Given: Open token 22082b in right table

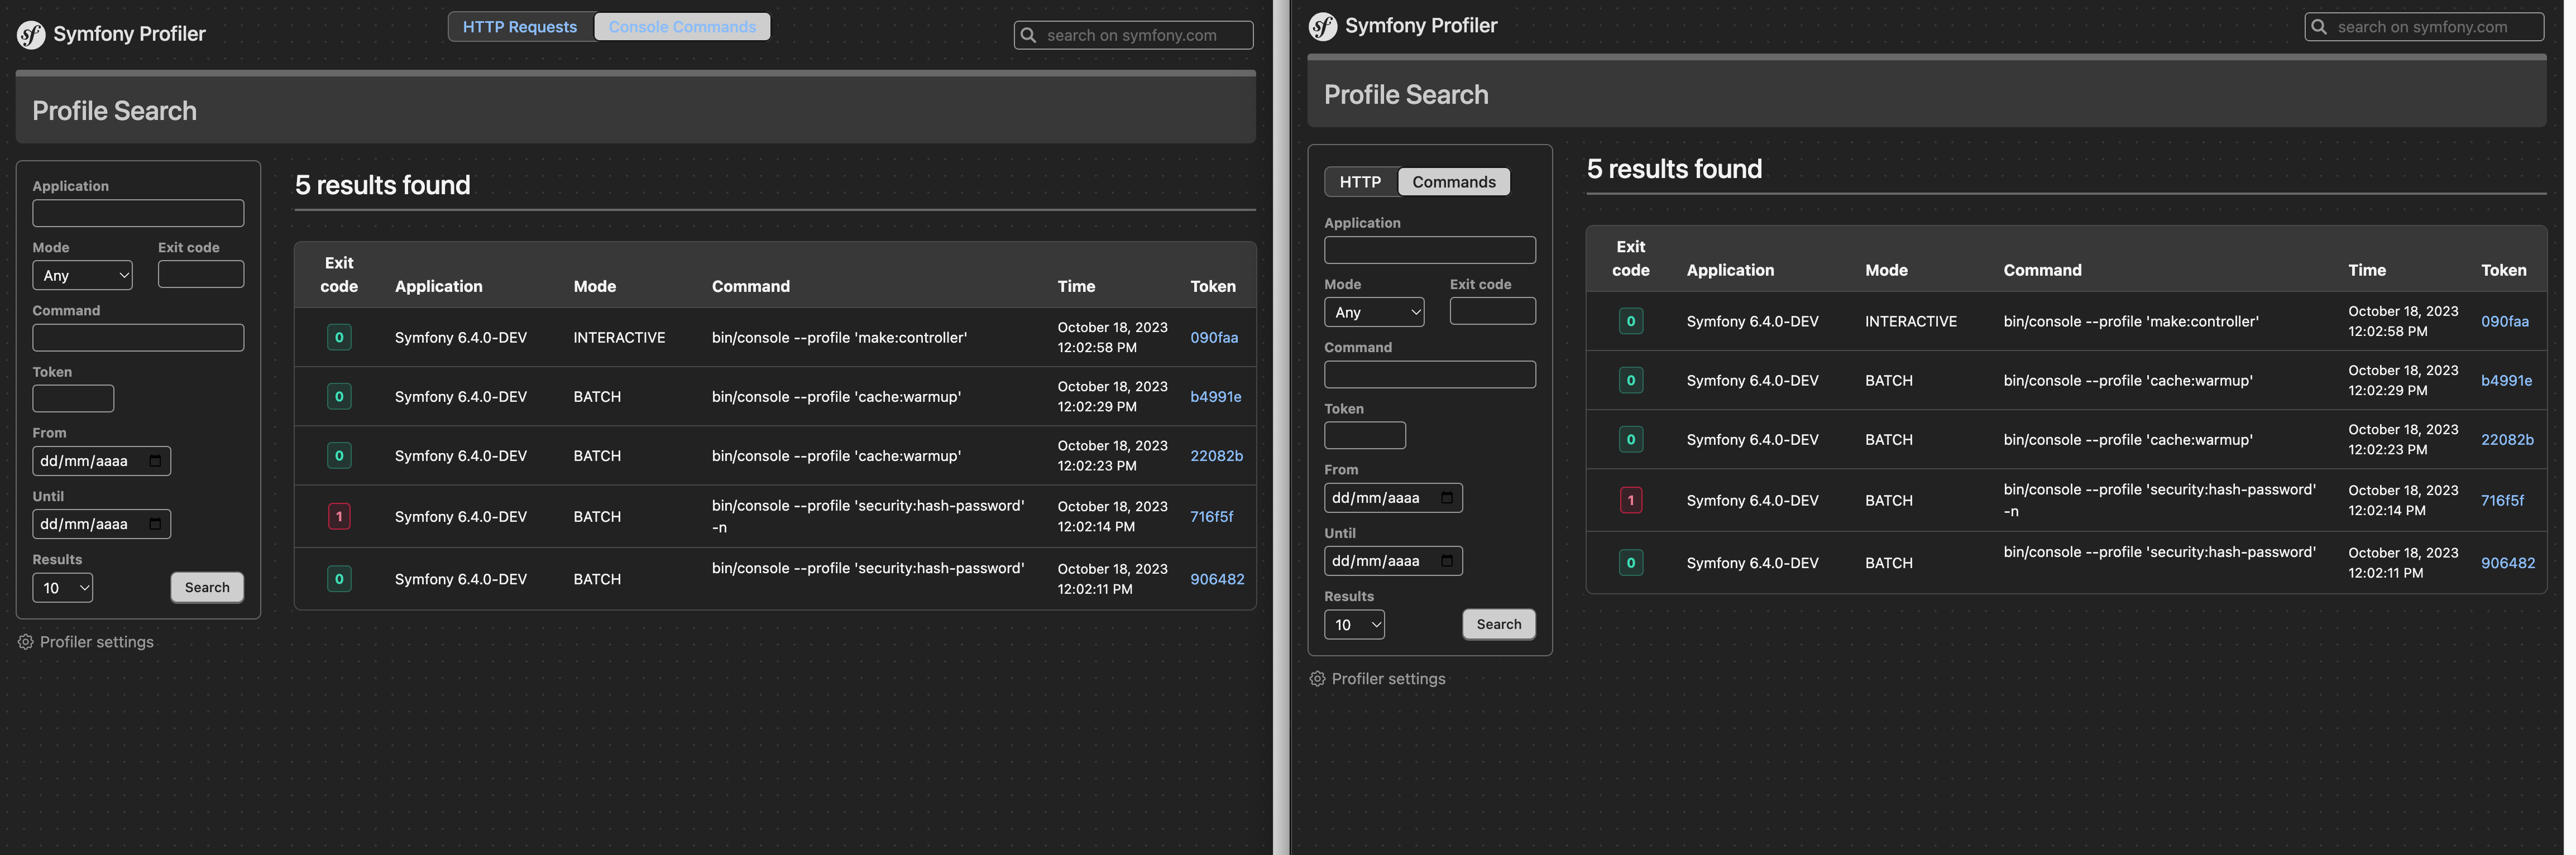Looking at the screenshot, I should (x=2508, y=440).
